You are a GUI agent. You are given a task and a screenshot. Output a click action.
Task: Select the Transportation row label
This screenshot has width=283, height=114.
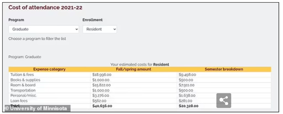click(23, 90)
